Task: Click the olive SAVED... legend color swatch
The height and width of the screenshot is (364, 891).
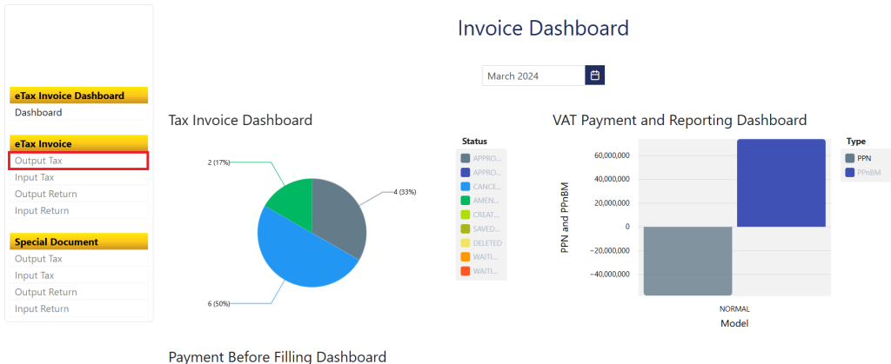Action: tap(466, 228)
